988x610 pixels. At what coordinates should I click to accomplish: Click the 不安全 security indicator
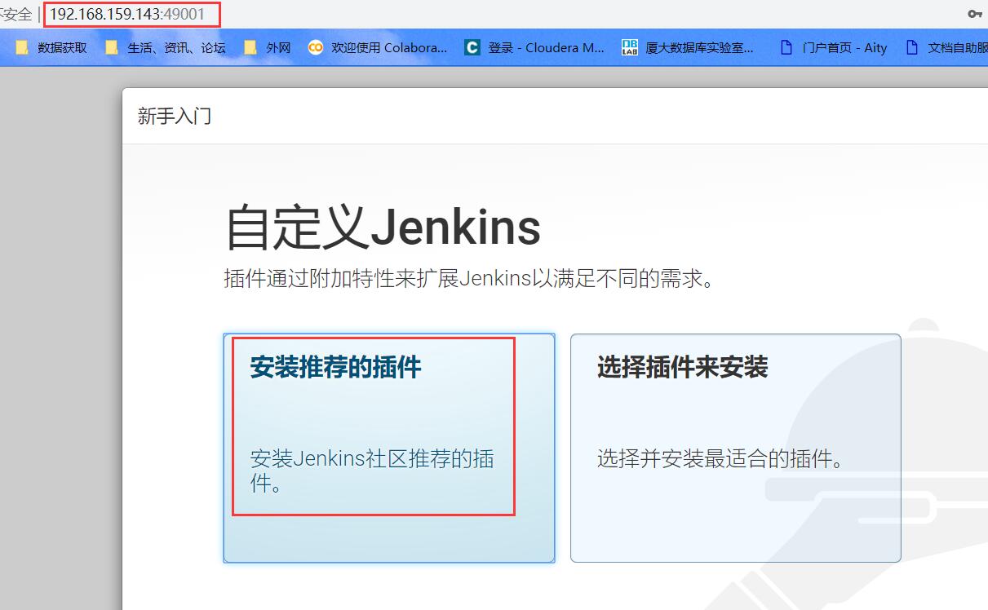(x=16, y=14)
